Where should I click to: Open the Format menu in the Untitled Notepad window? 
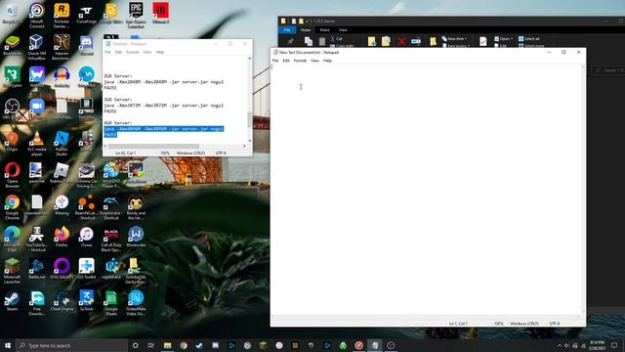(133, 52)
